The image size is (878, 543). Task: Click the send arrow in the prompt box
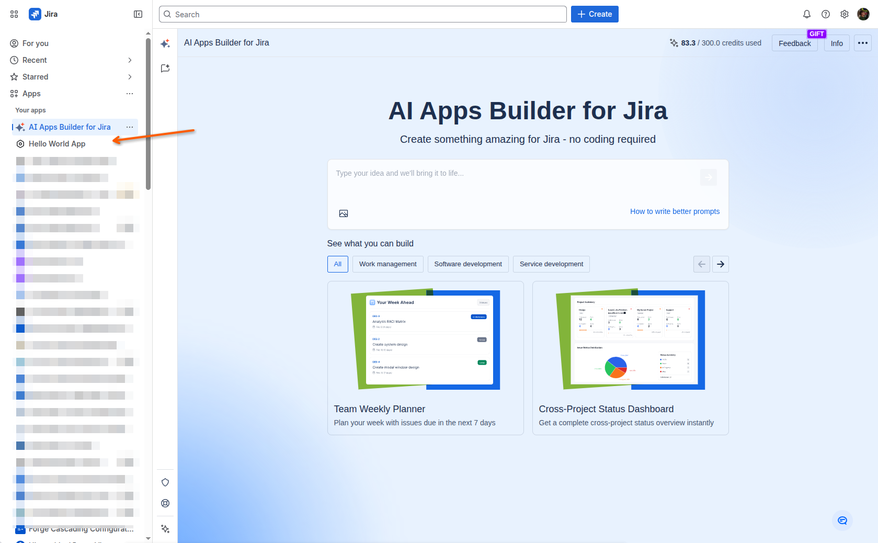point(709,177)
